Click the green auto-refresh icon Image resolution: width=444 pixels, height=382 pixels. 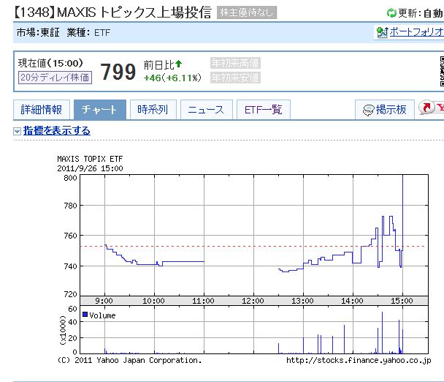coord(392,13)
